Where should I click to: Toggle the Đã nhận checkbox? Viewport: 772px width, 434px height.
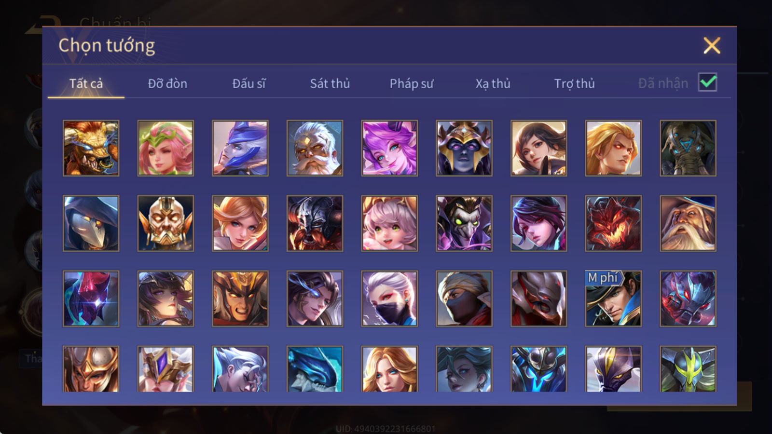(x=708, y=82)
